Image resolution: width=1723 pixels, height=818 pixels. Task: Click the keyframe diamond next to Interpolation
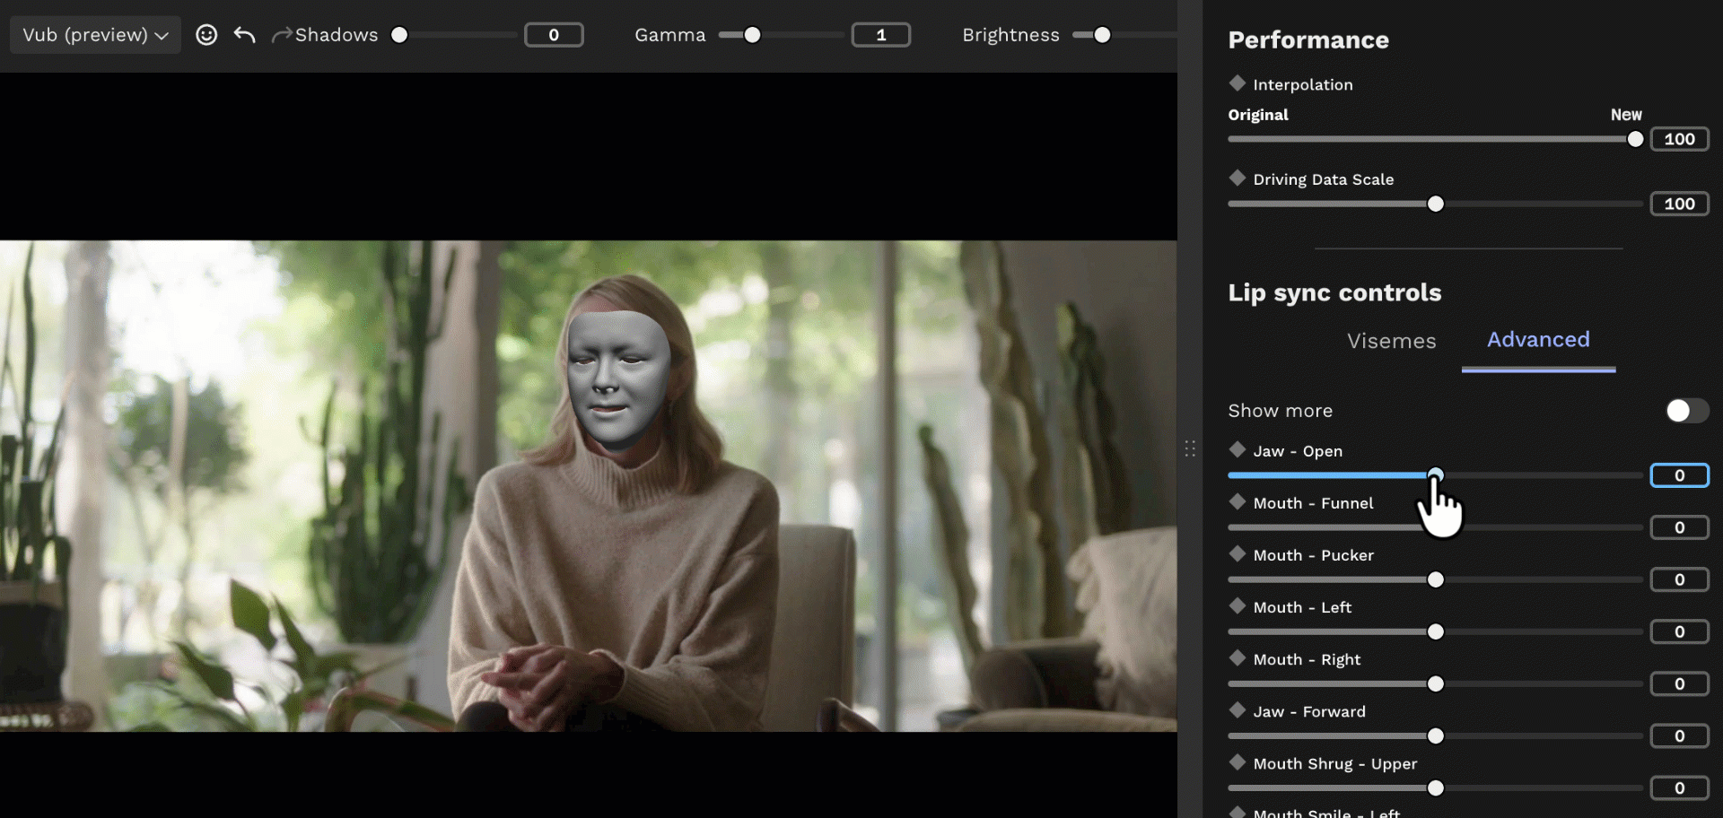pos(1238,83)
